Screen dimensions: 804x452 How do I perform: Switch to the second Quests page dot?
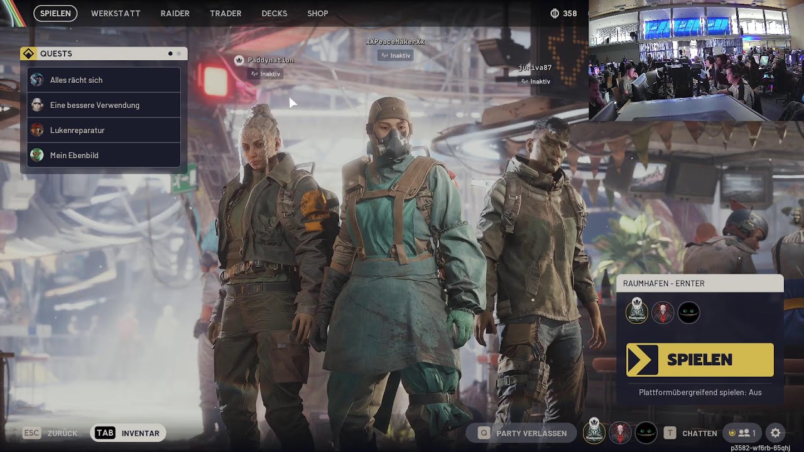point(178,54)
